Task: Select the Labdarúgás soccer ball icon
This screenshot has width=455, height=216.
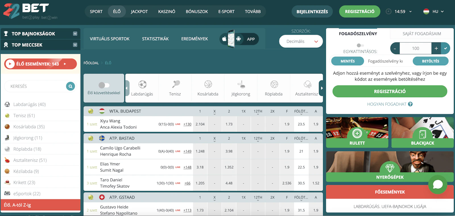Action: coord(142,84)
